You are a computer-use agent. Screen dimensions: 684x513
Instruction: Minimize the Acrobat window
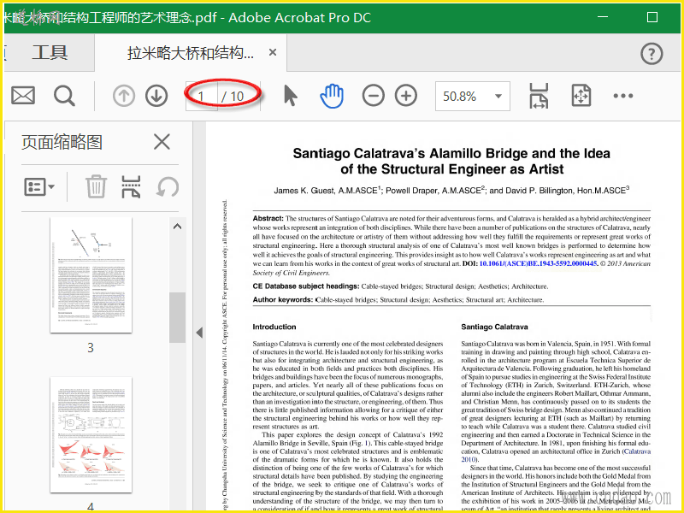(603, 17)
